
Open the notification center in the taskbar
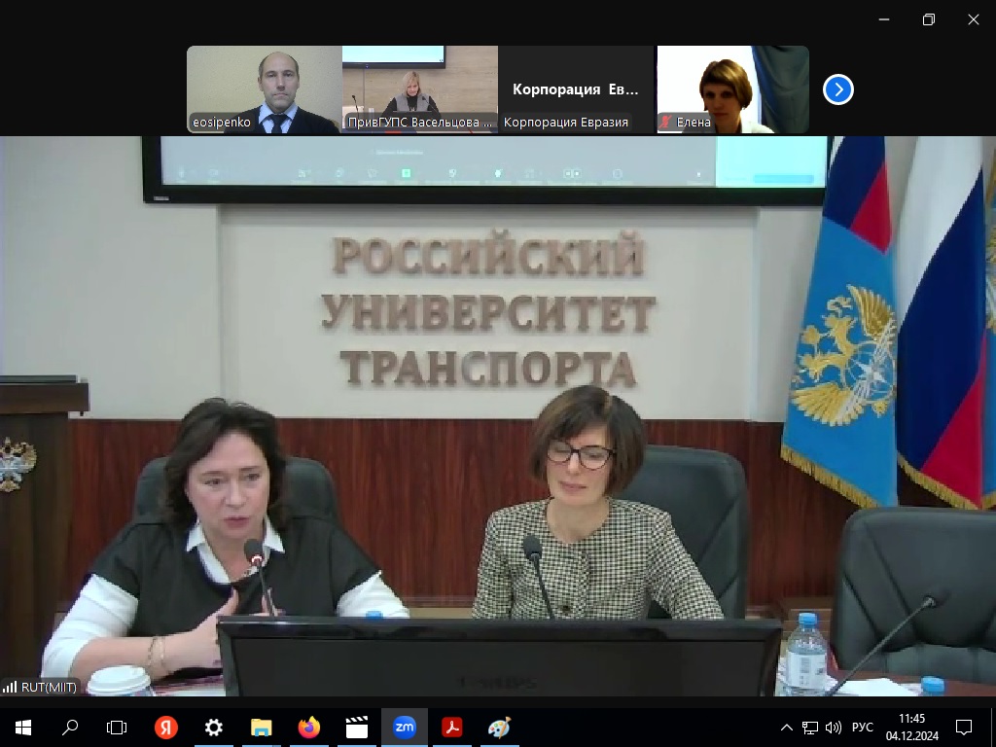(x=964, y=727)
